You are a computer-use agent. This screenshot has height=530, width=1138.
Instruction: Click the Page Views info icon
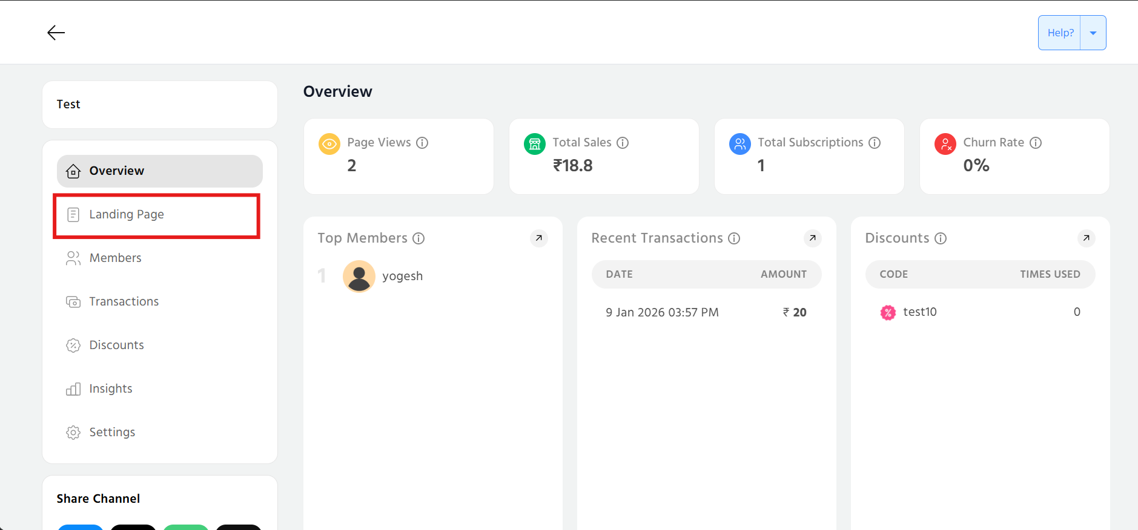422,143
